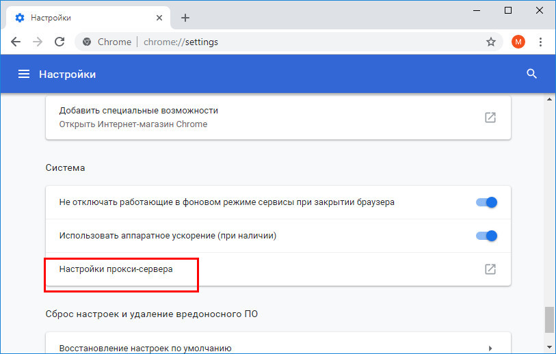
Task: Open the hamburger main menu in Настройки header
Action: pos(24,74)
